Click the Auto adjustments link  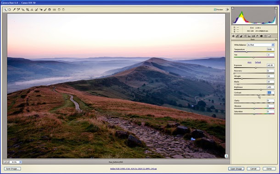pyautogui.click(x=249, y=63)
